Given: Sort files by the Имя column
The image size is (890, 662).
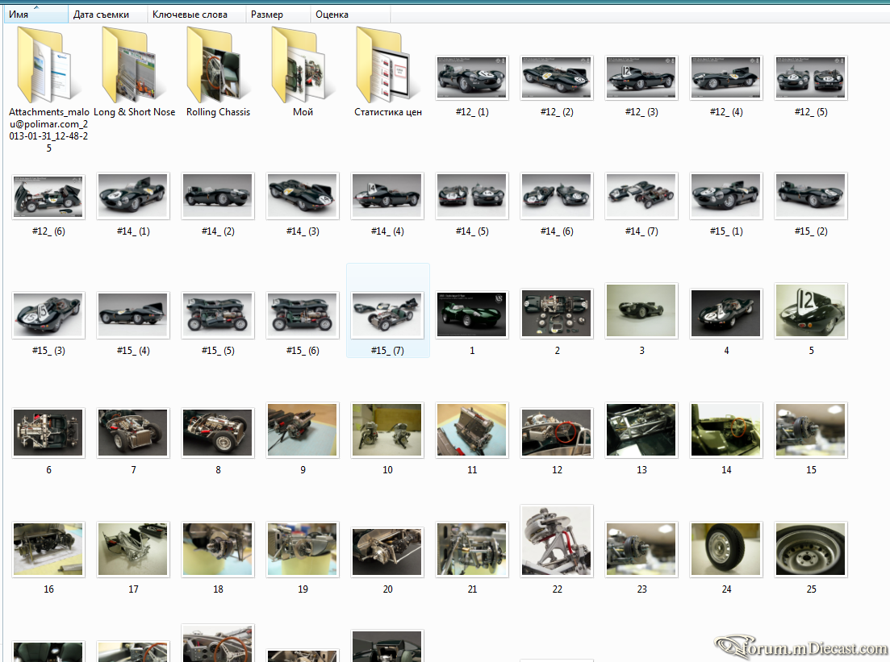Looking at the screenshot, I should pyautogui.click(x=36, y=15).
